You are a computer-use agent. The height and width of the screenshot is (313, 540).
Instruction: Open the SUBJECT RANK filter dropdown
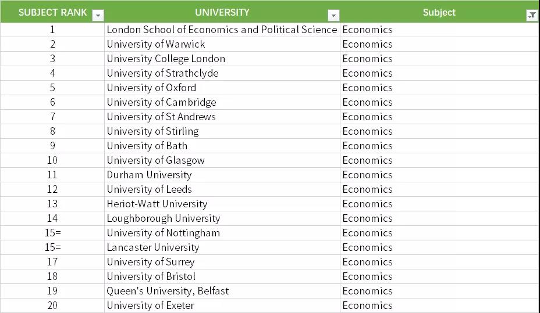pyautogui.click(x=98, y=16)
